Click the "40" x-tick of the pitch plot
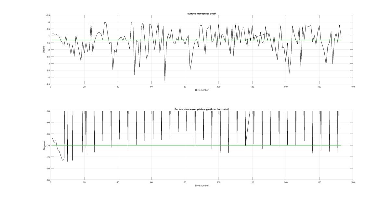 click(x=118, y=182)
